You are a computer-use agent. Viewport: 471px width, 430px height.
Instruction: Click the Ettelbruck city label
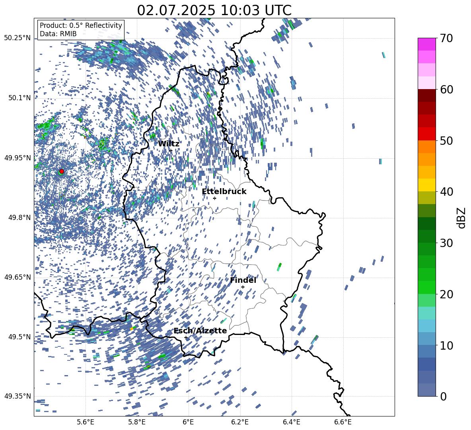coord(224,192)
